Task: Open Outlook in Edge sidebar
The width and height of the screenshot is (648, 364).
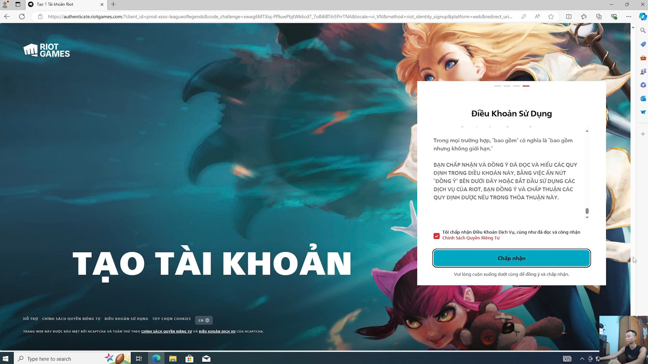Action: pyautogui.click(x=643, y=98)
